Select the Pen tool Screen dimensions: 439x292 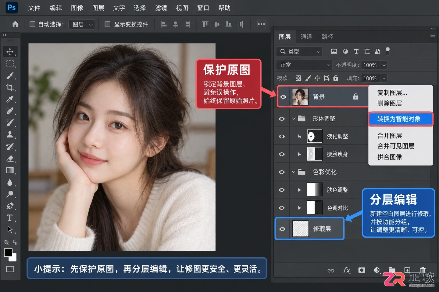10,206
